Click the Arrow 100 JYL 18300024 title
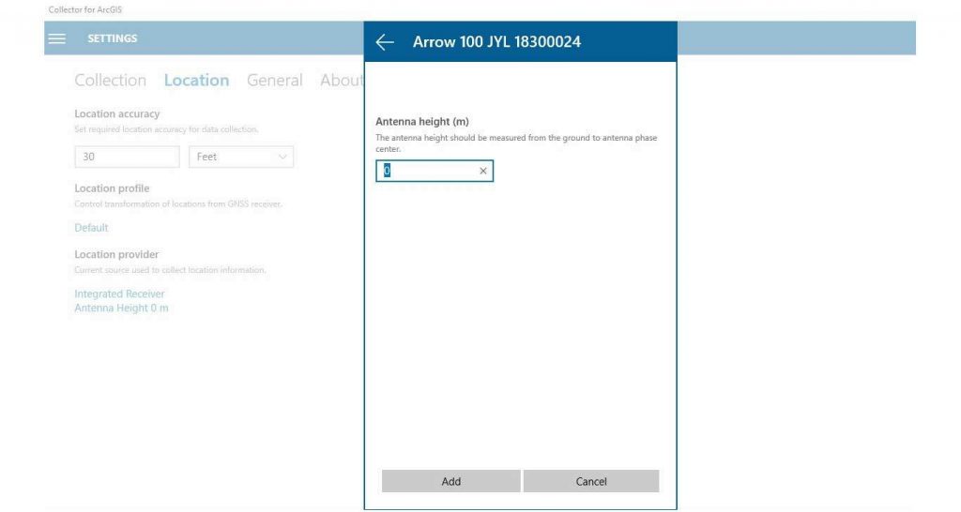961x512 pixels. [x=496, y=41]
